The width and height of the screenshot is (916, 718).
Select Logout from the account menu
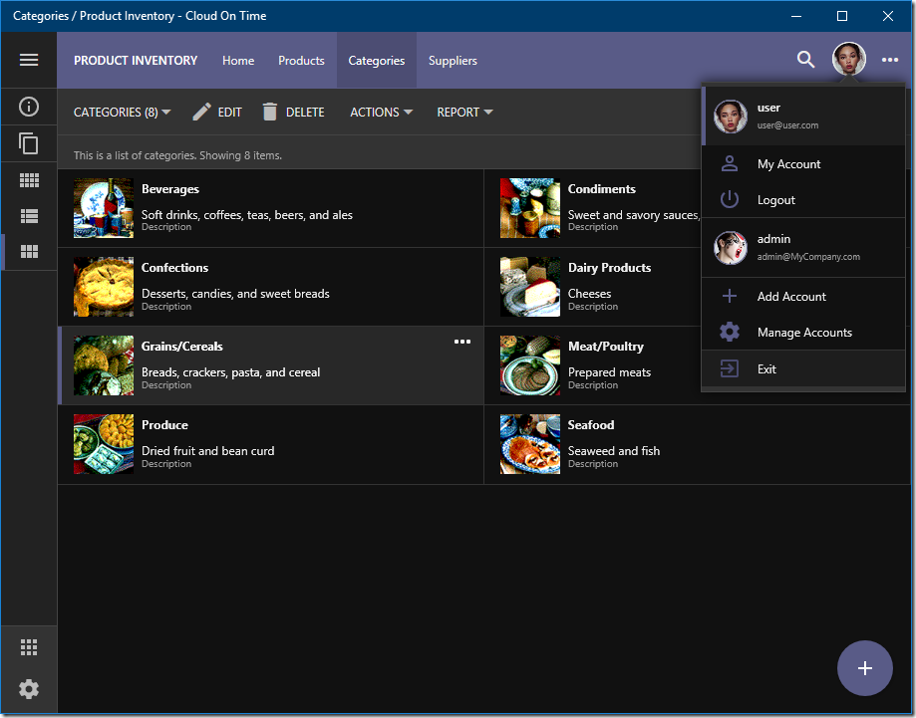coord(775,200)
